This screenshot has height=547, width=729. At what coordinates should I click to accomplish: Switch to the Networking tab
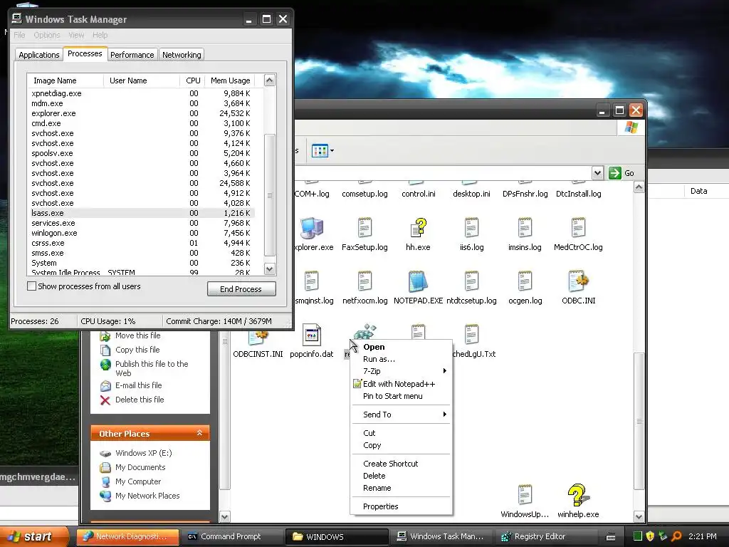coord(182,55)
